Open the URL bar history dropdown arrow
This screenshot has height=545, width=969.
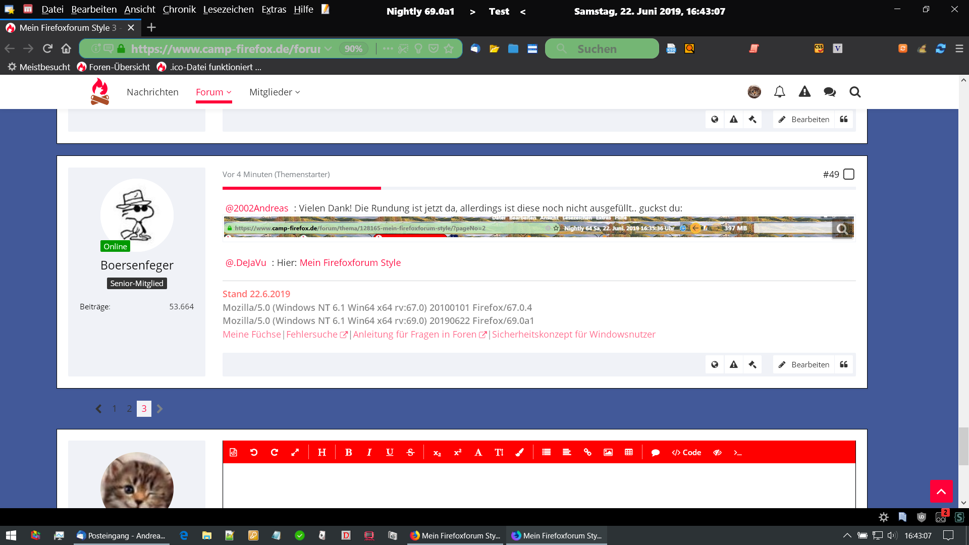coord(328,49)
